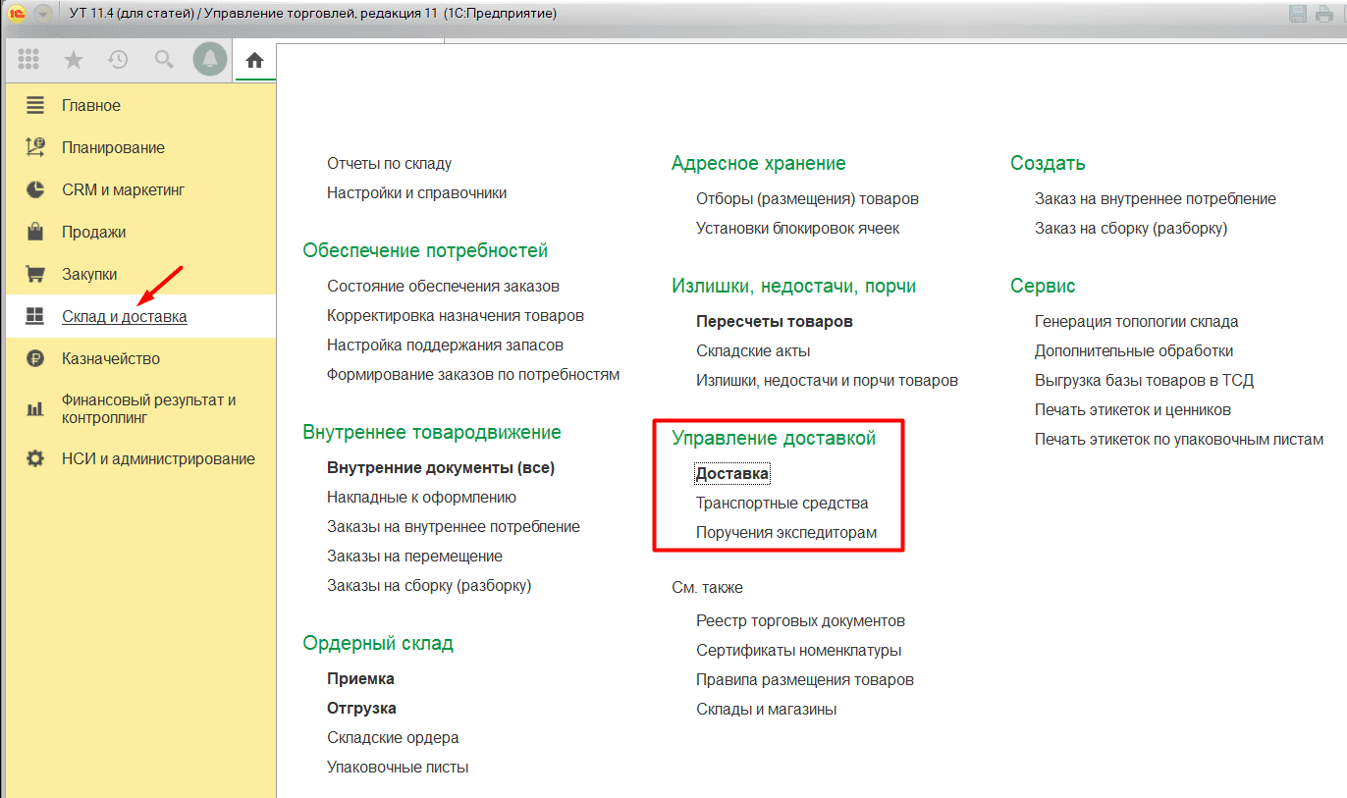1347x798 pixels.
Task: Click Поручения экспедиторам link
Action: pos(785,533)
